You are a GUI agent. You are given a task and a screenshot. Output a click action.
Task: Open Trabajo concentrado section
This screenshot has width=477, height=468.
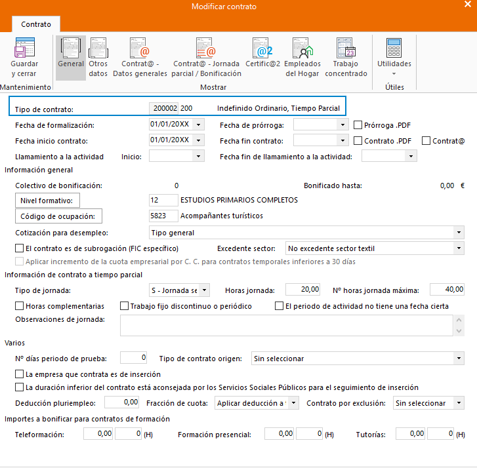point(346,58)
